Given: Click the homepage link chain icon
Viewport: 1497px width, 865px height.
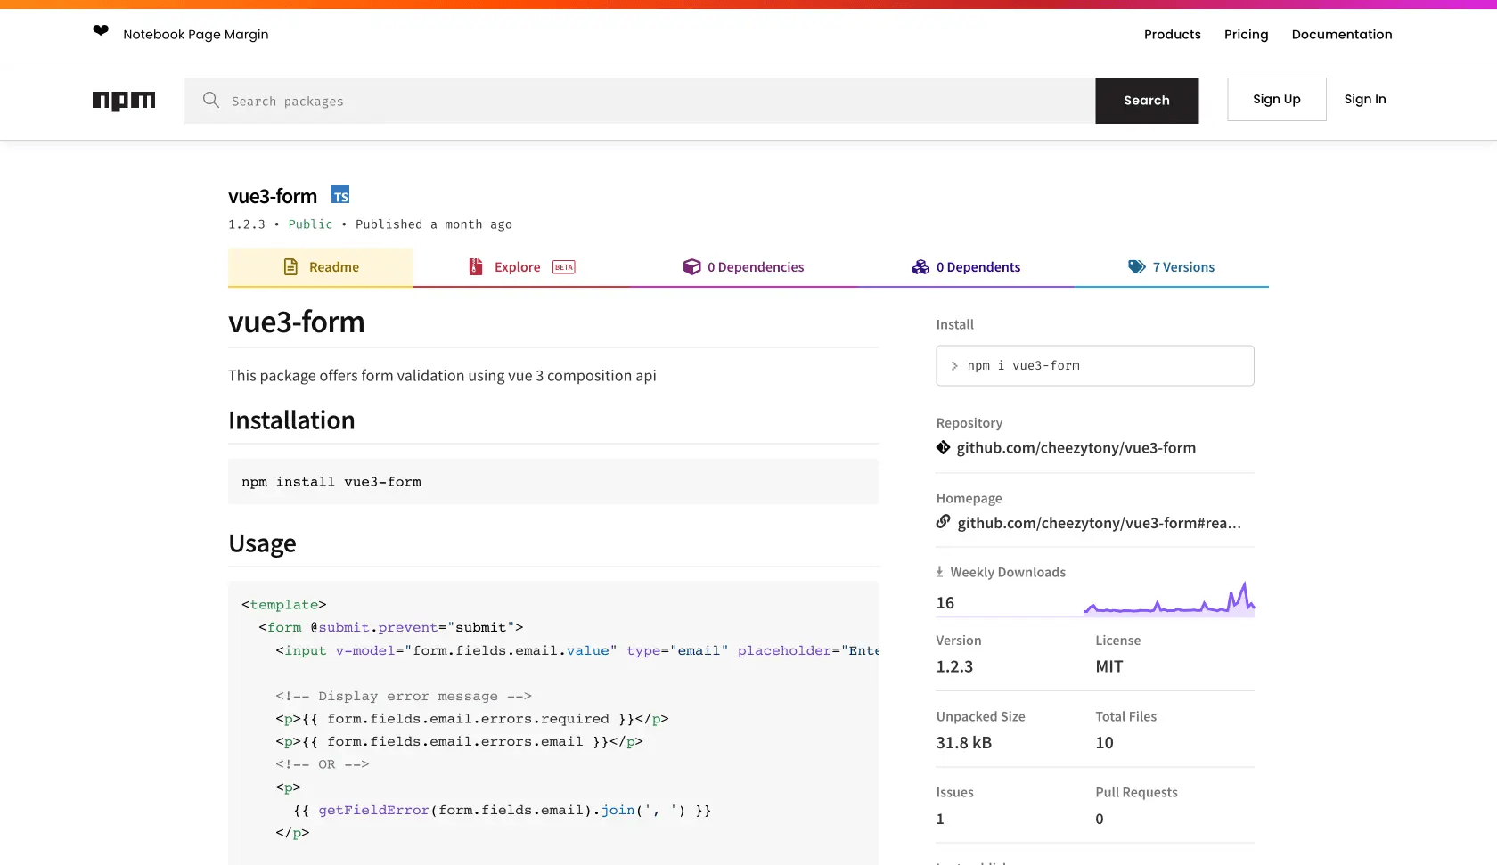Looking at the screenshot, I should point(944,522).
